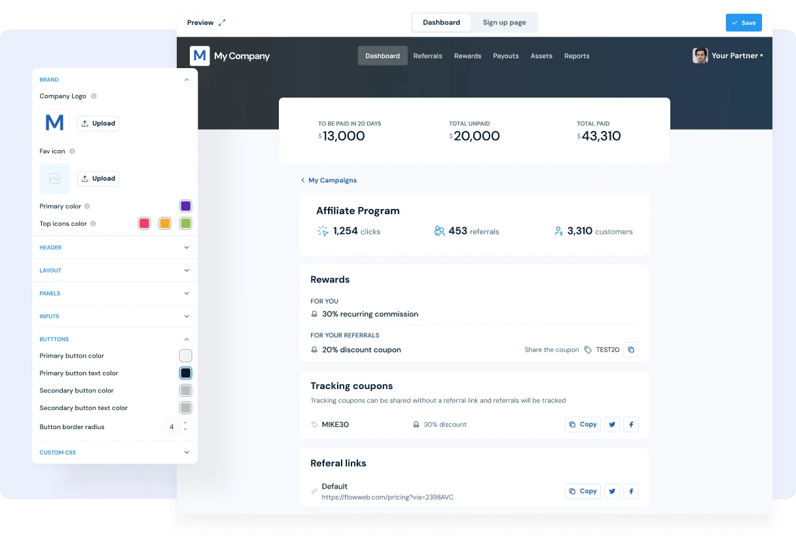
Task: Open the Dashboard nav item
Action: click(x=382, y=56)
